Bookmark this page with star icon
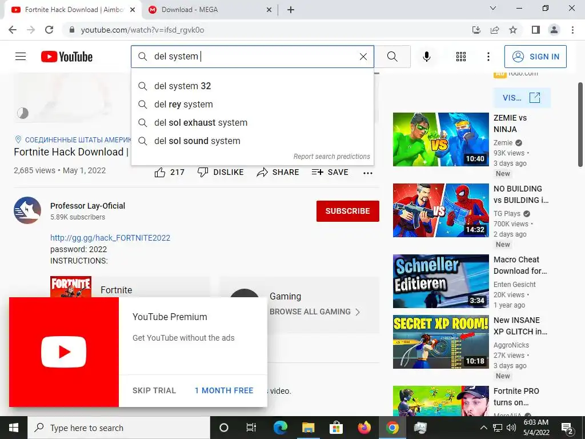This screenshot has width=585, height=439. 513,30
